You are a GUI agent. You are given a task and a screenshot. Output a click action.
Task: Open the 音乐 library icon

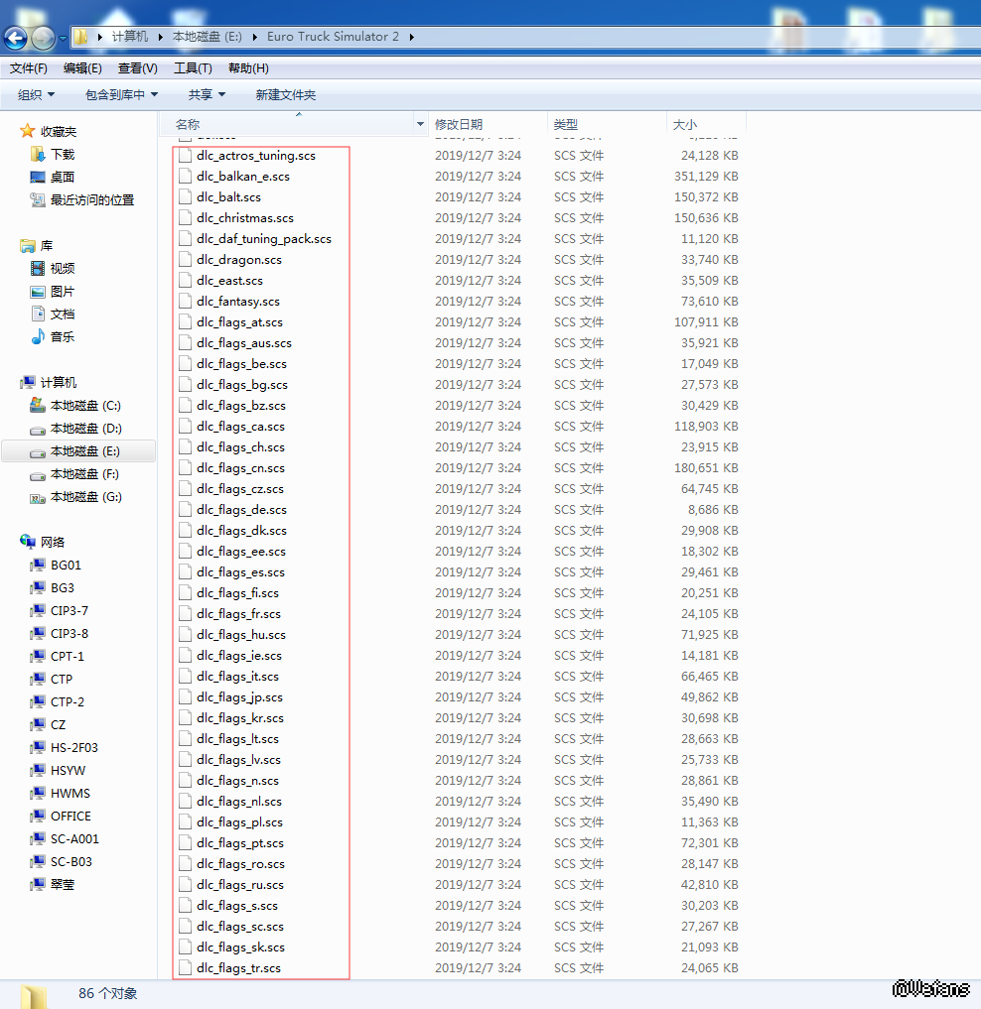pyautogui.click(x=39, y=337)
